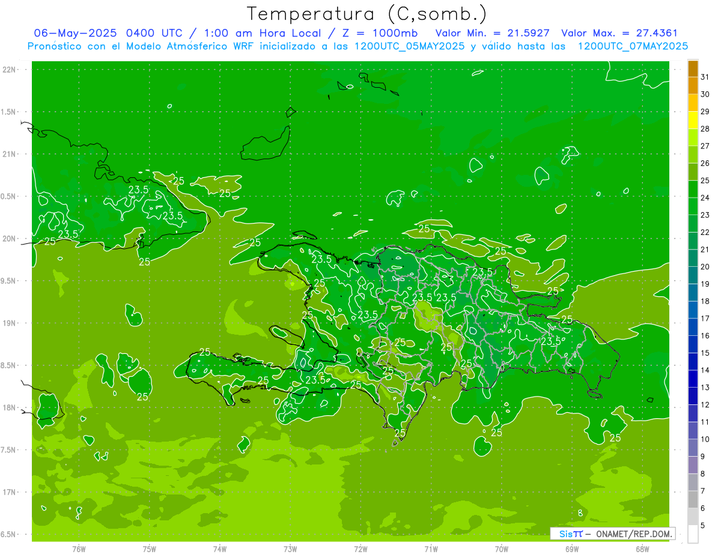Click the legend value '28'
721x557 pixels.
click(705, 129)
